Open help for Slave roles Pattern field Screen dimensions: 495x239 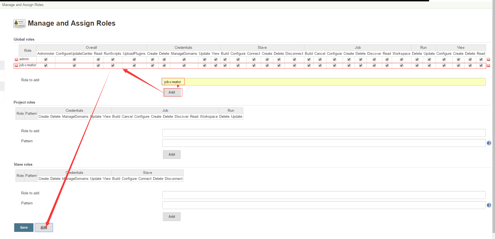[489, 205]
